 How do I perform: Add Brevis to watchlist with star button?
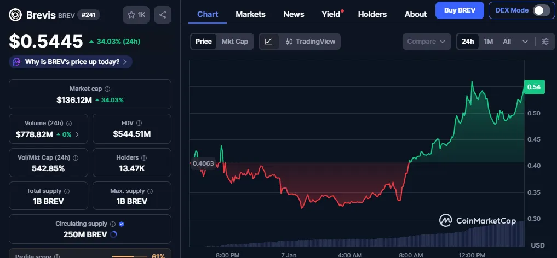[x=136, y=15]
